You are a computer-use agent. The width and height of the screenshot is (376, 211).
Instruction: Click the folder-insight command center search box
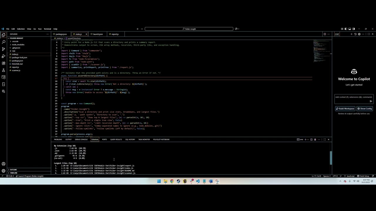tap(189, 29)
